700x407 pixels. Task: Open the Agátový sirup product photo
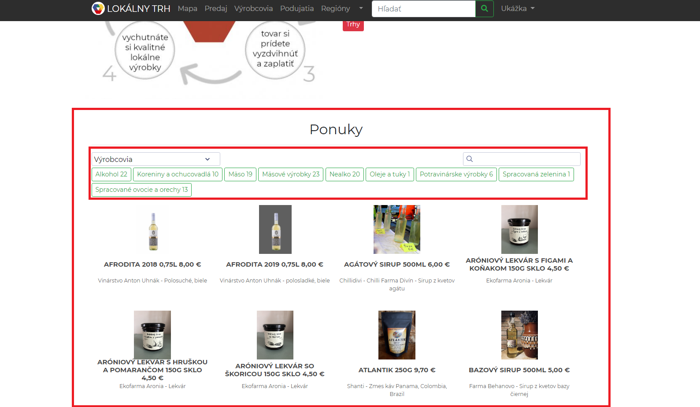[x=396, y=229]
